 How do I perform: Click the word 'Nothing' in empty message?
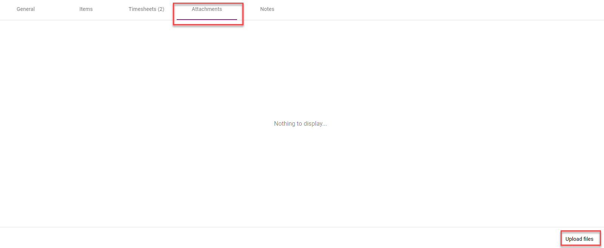[284, 123]
